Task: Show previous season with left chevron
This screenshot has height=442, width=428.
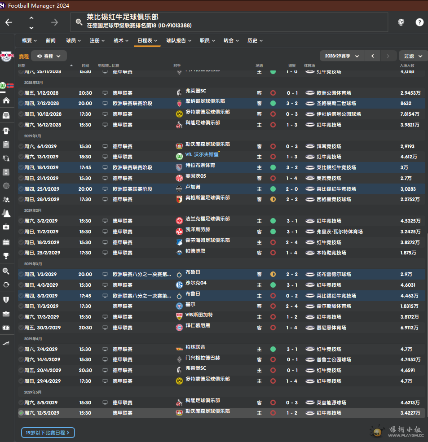Action: tap(372, 56)
